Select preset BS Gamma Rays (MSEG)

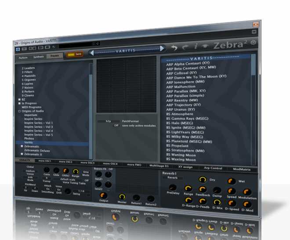187,118
